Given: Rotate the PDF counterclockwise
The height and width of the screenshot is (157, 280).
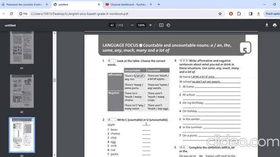Looking at the screenshot, I should [x=168, y=25].
